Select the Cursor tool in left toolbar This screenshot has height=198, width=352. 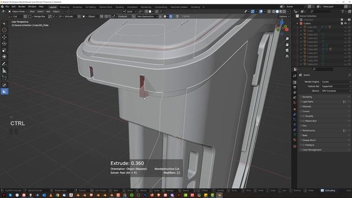4,30
